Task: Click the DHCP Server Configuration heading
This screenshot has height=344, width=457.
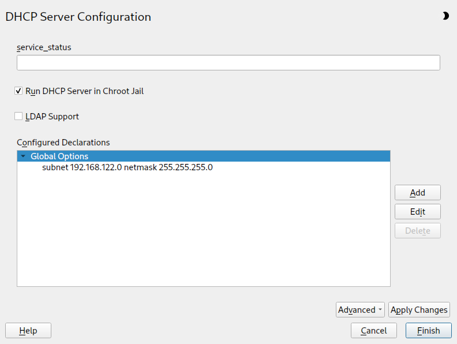Action: point(78,17)
